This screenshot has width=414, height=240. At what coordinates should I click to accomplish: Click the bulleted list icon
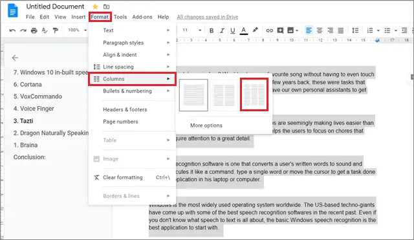(387, 30)
